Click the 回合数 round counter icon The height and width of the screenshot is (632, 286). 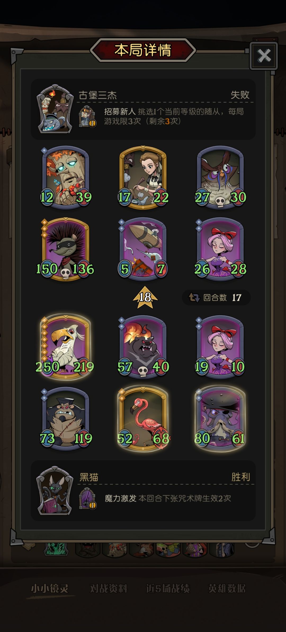point(194,297)
